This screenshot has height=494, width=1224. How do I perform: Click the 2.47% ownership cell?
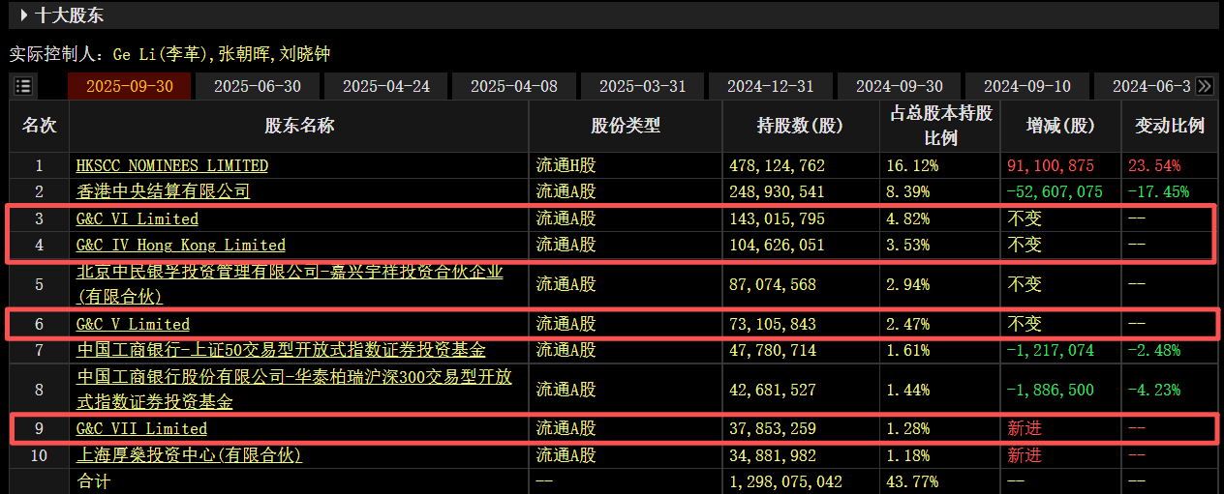point(907,324)
